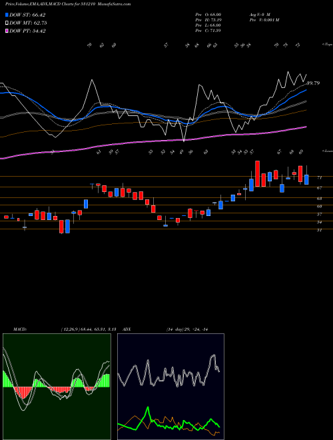Click the MACD: panel title

click(x=20, y=329)
